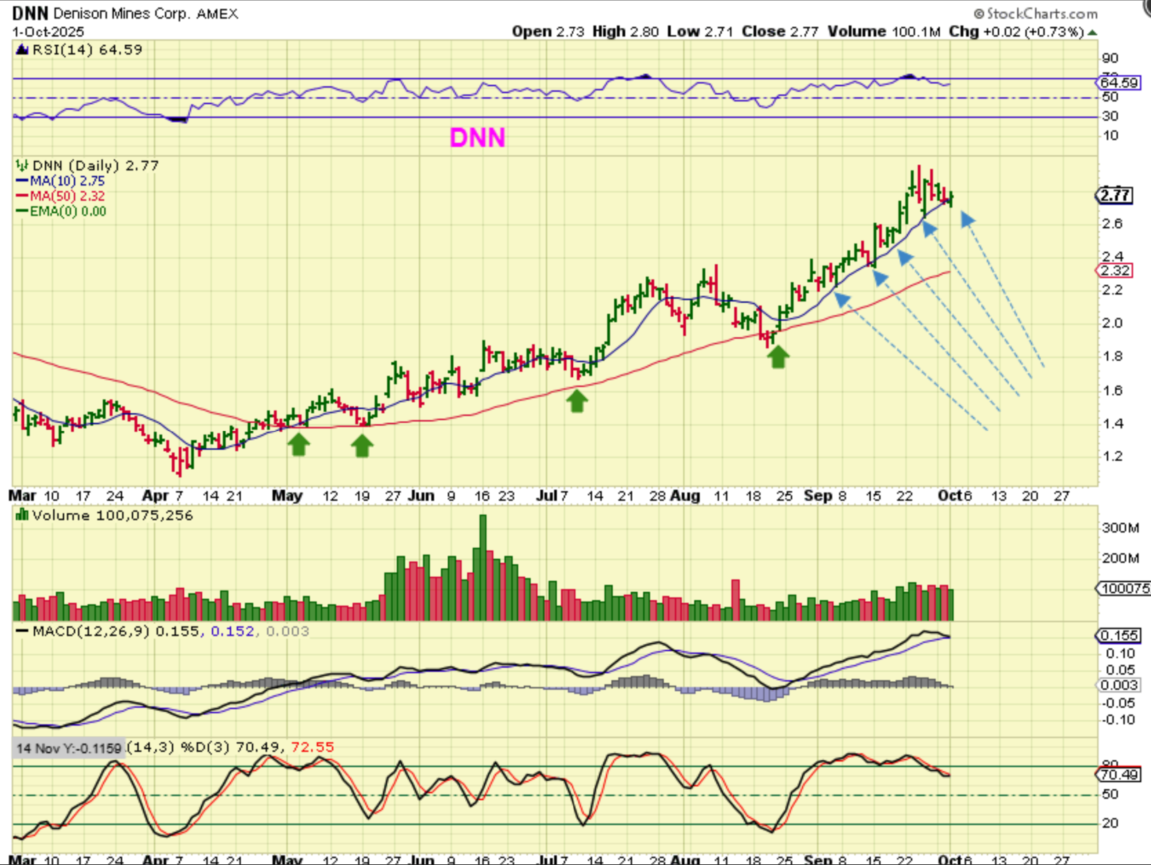
Task: Click the red MA(50) line color marker
Action: click(22, 196)
